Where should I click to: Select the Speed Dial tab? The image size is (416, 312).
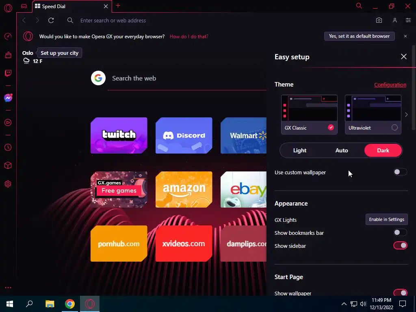click(x=72, y=6)
